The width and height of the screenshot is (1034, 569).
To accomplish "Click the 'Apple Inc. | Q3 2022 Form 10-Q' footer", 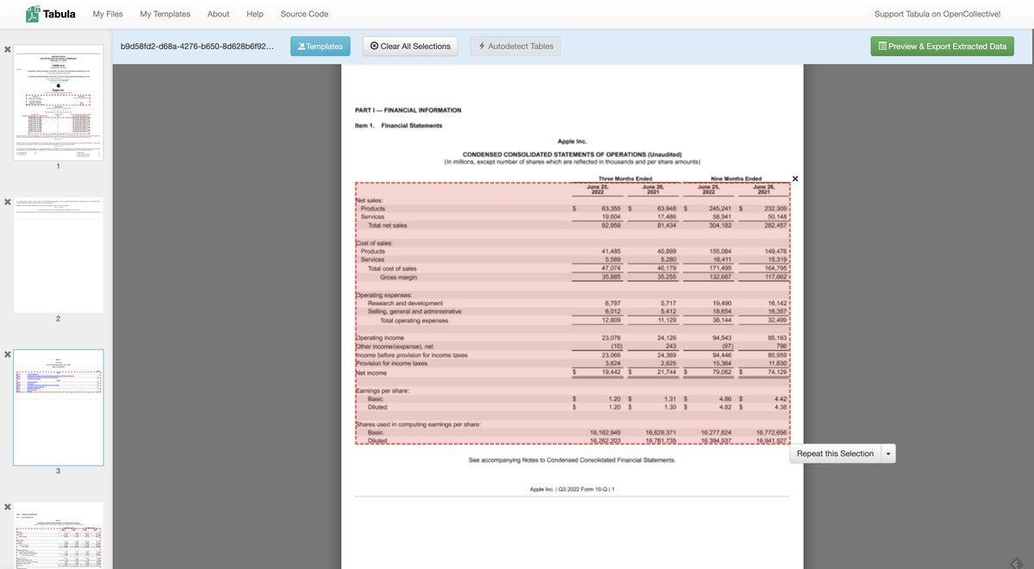I will click(x=571, y=490).
